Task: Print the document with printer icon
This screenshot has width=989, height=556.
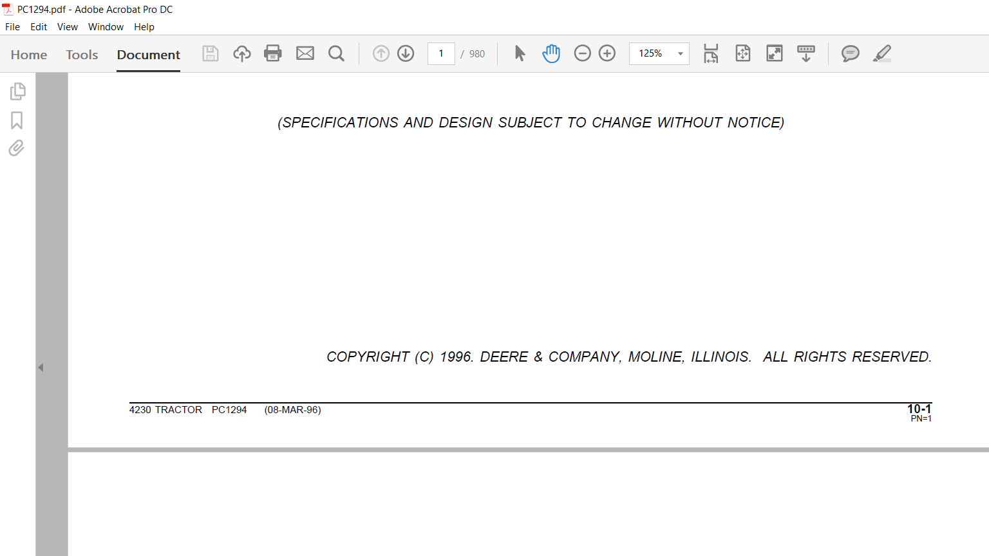Action: (273, 53)
